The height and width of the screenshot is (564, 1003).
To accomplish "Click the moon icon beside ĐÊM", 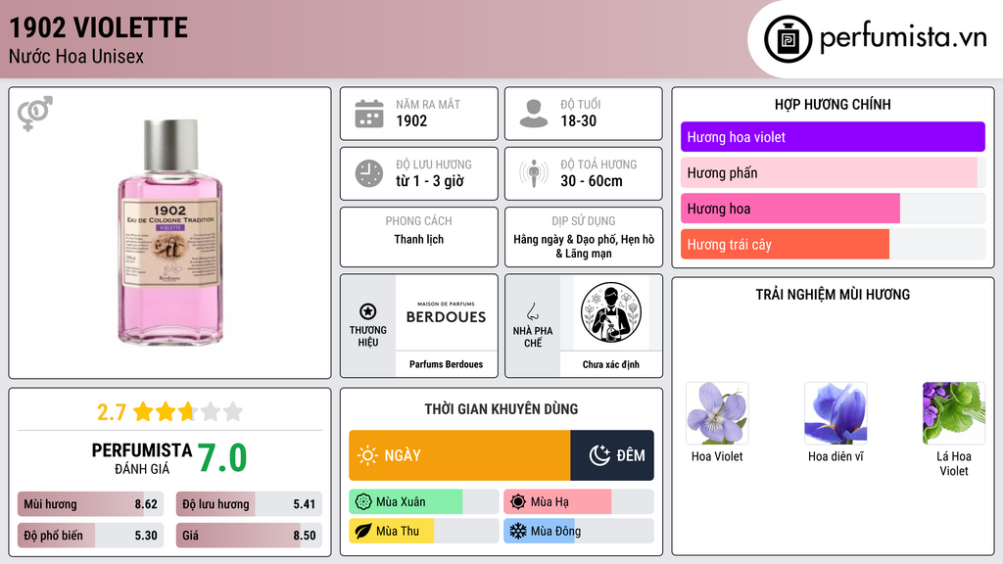I will click(599, 455).
